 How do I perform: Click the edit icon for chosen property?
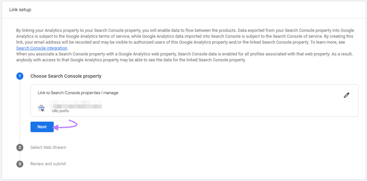coord(346,95)
